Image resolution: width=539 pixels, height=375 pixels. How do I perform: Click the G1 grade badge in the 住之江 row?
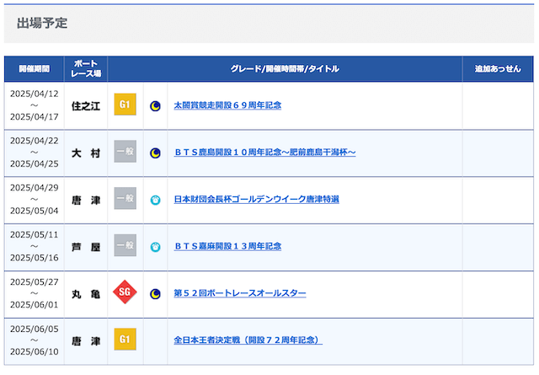[125, 104]
